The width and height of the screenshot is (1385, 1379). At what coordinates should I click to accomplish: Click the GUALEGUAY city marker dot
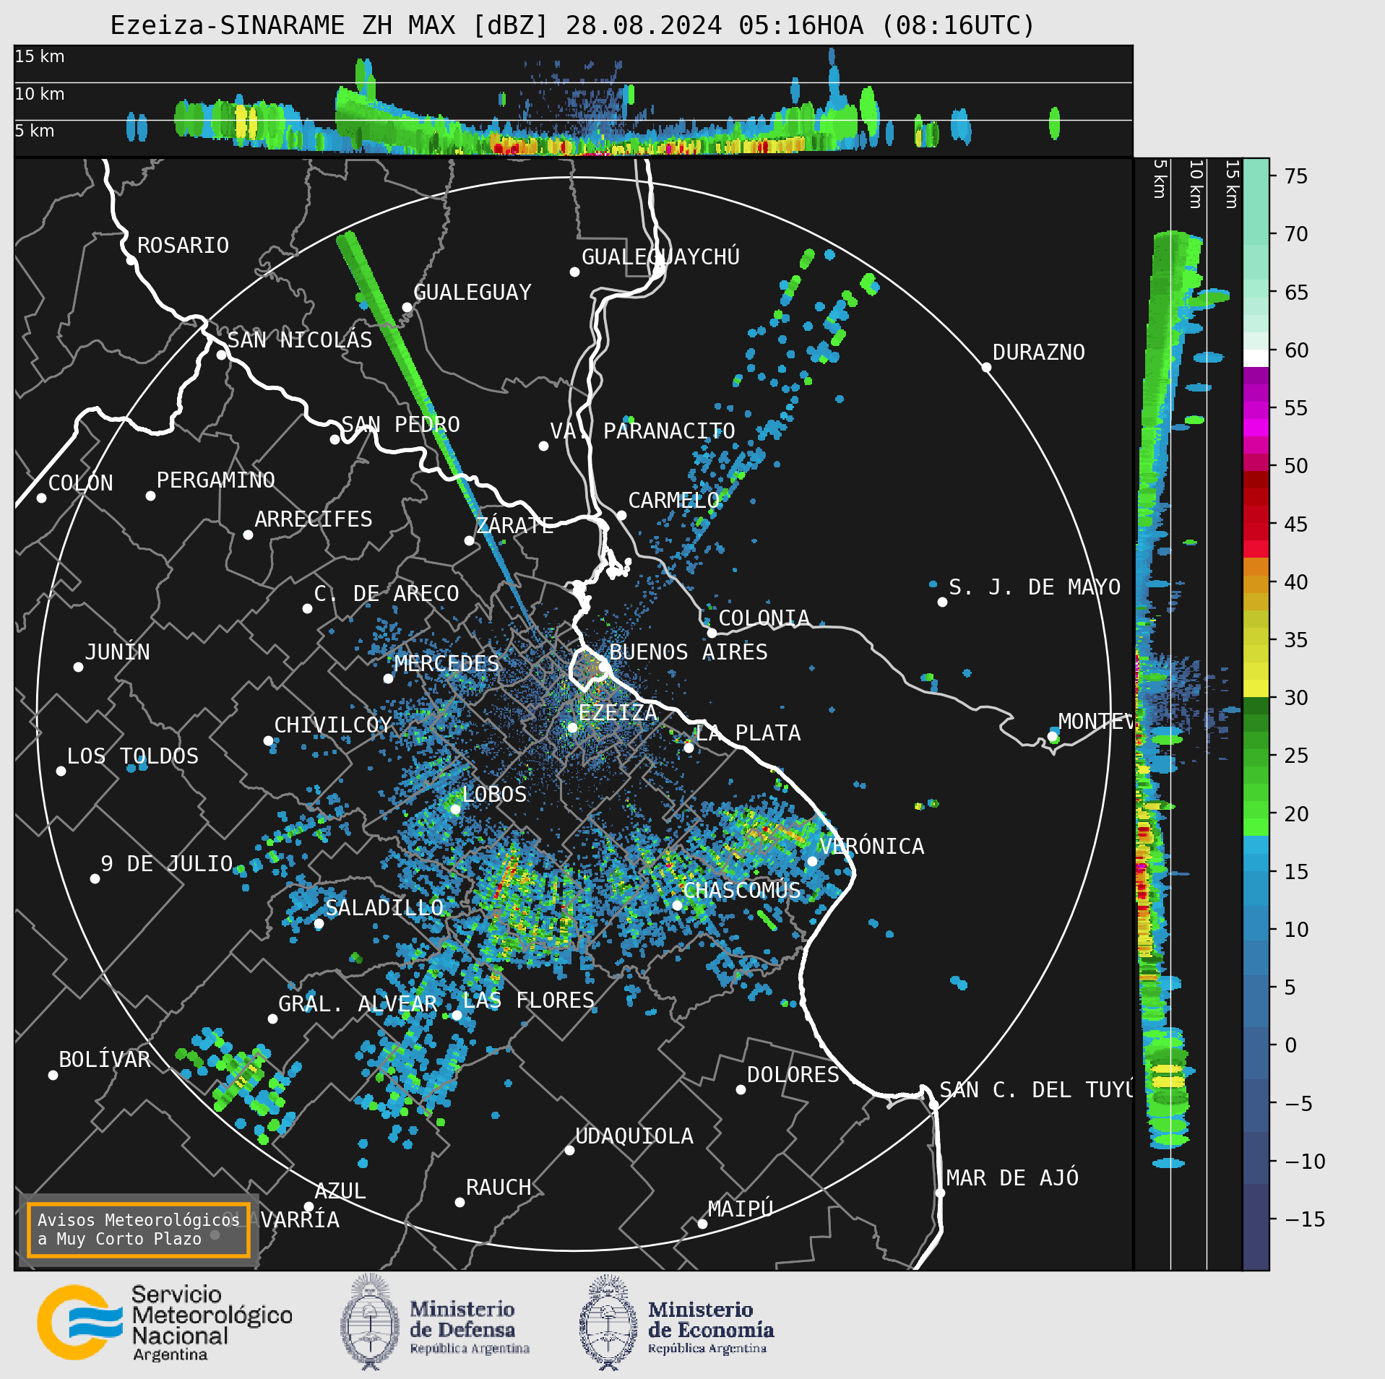pos(407,307)
